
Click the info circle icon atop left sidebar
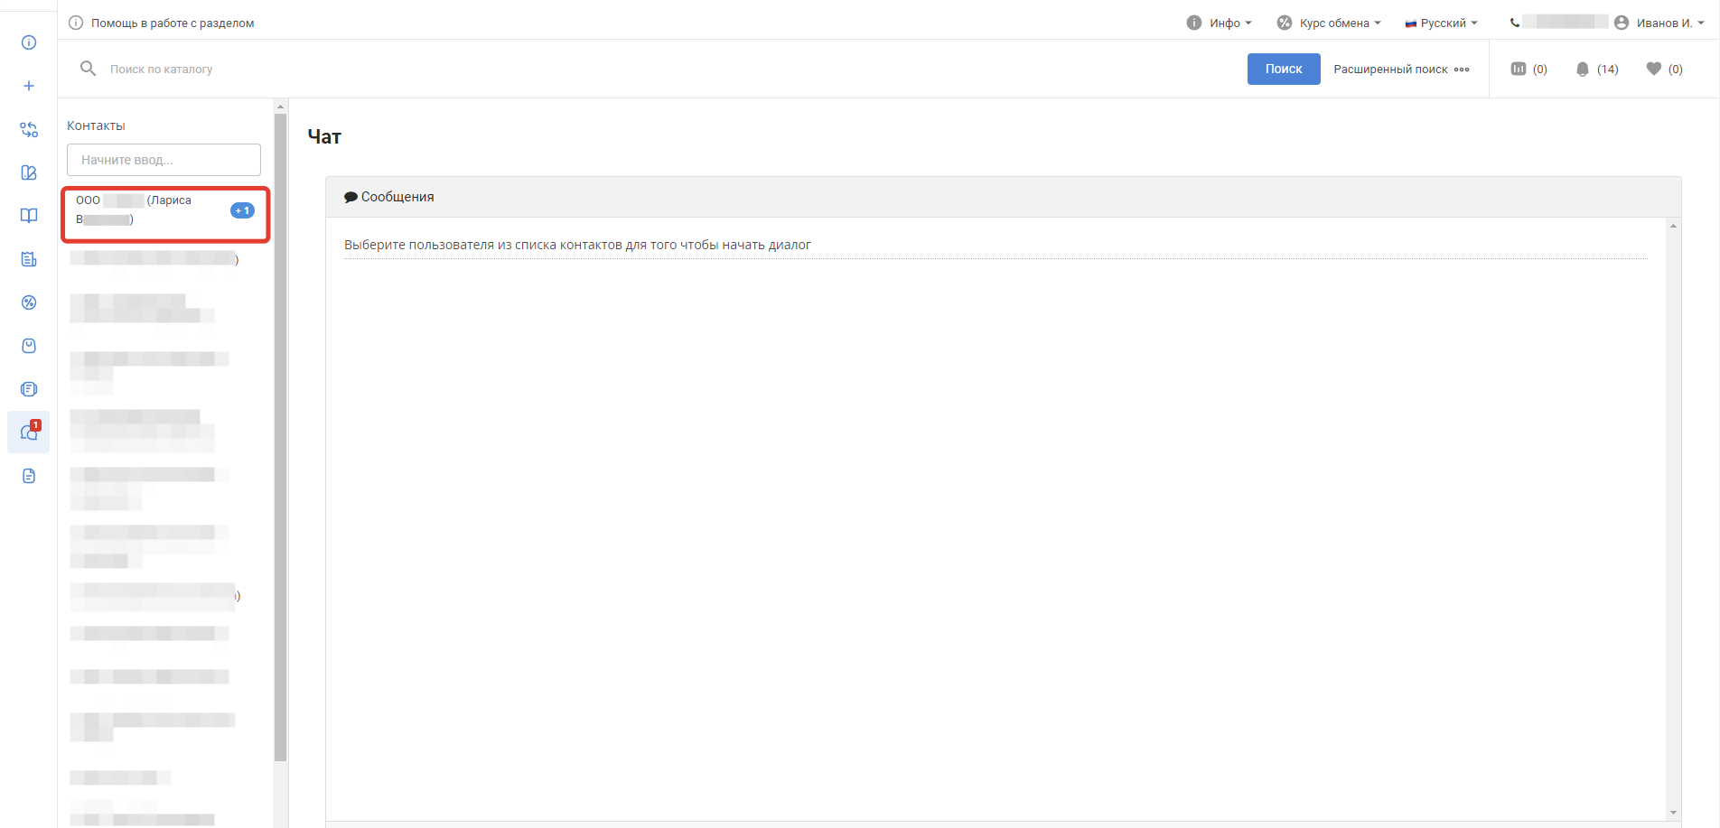(x=29, y=42)
